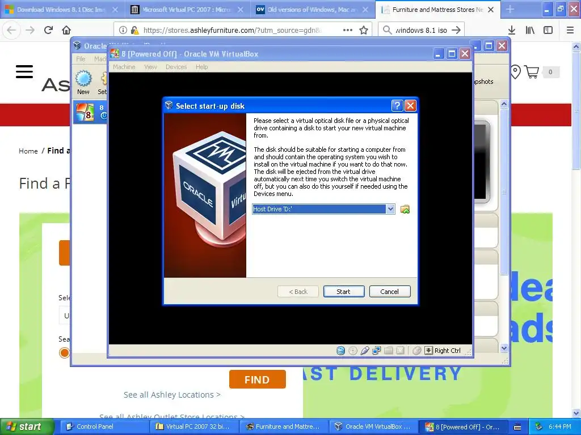Switch to Microsoft Virtual PC 2007 tab
Screen dimensions: 581x435
pos(187,10)
